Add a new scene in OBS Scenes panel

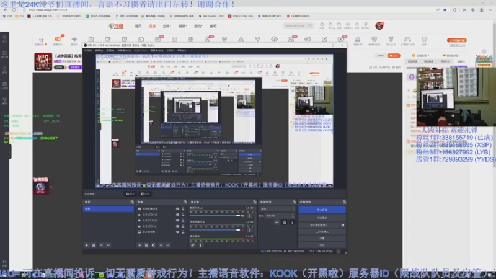87,245
